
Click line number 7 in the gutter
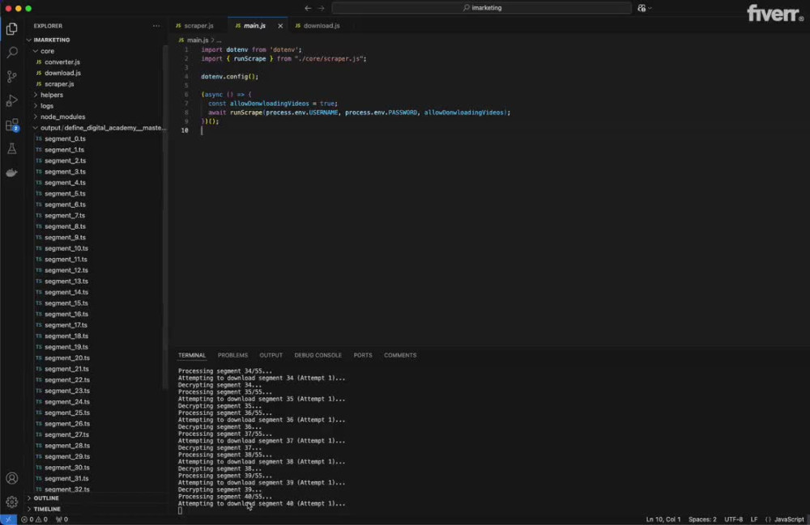click(186, 104)
